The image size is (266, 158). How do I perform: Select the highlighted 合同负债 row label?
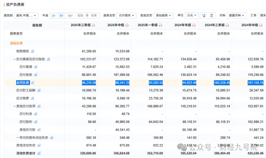23,82
